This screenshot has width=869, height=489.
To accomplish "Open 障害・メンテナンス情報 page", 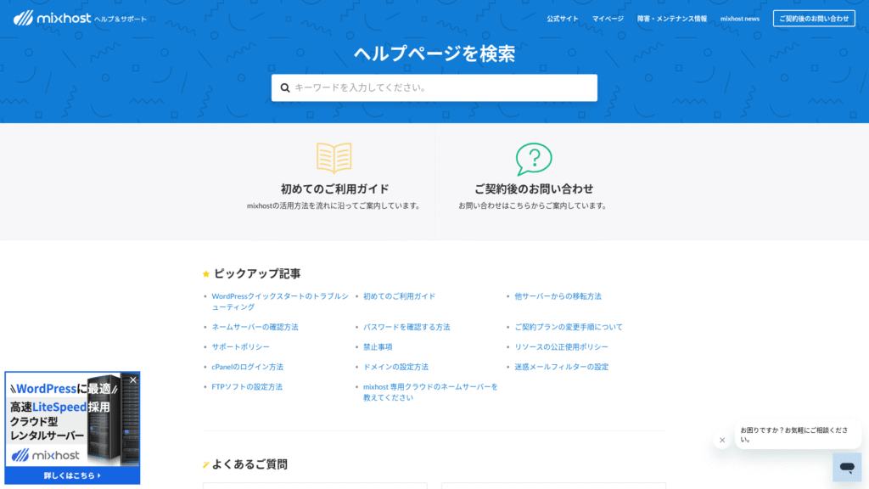I will (x=672, y=19).
